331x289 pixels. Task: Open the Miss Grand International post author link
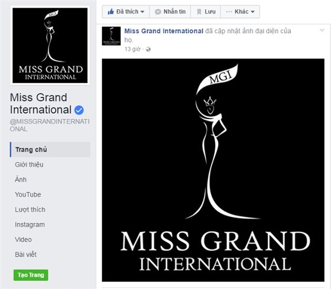coord(164,31)
